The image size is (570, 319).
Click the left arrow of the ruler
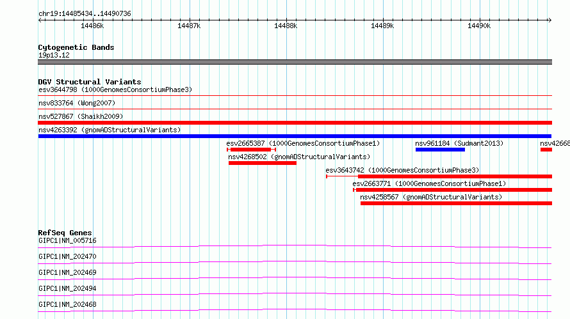coord(40,20)
